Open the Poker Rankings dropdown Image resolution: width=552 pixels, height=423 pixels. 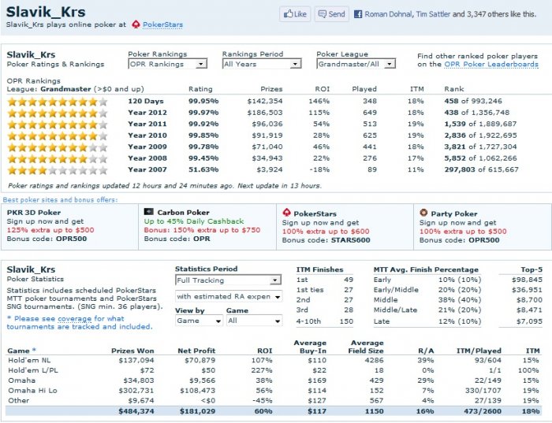tap(167, 64)
